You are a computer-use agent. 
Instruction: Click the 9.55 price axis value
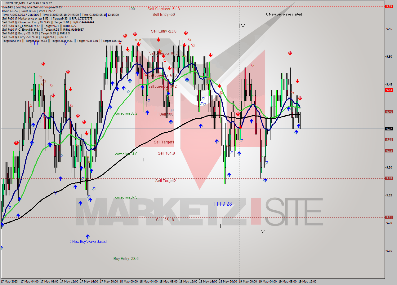(389, 29)
